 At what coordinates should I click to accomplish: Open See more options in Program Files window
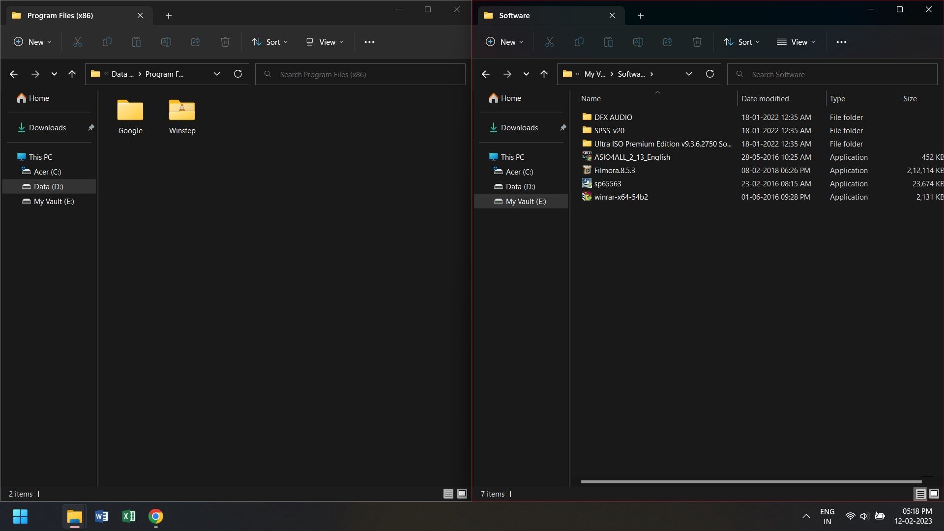coord(369,42)
